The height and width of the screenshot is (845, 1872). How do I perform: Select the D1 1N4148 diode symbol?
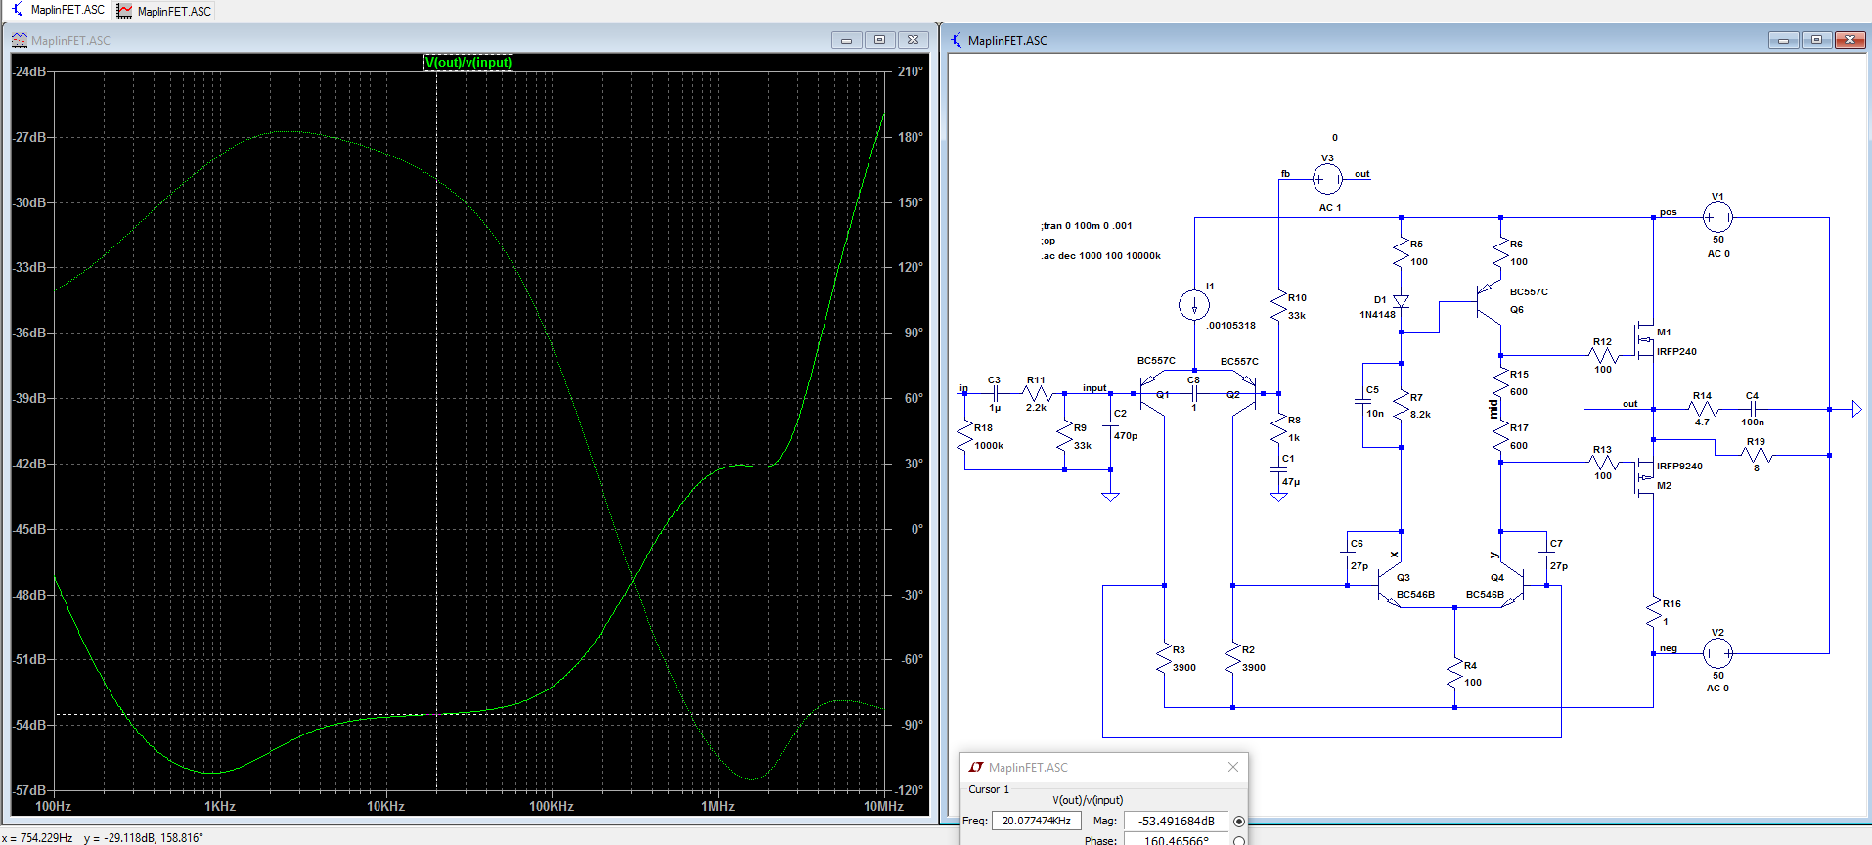(1401, 302)
